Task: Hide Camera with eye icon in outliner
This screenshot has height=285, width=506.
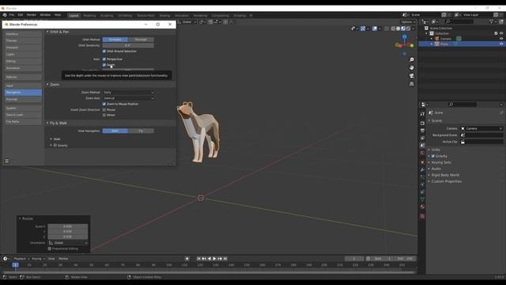Action: tap(501, 39)
